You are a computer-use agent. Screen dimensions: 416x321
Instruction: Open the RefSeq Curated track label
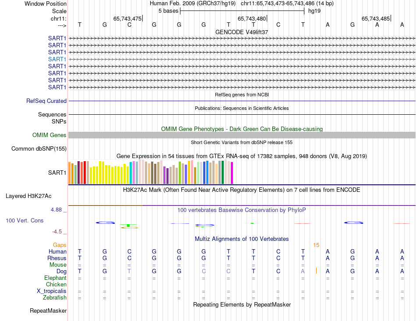(x=46, y=101)
